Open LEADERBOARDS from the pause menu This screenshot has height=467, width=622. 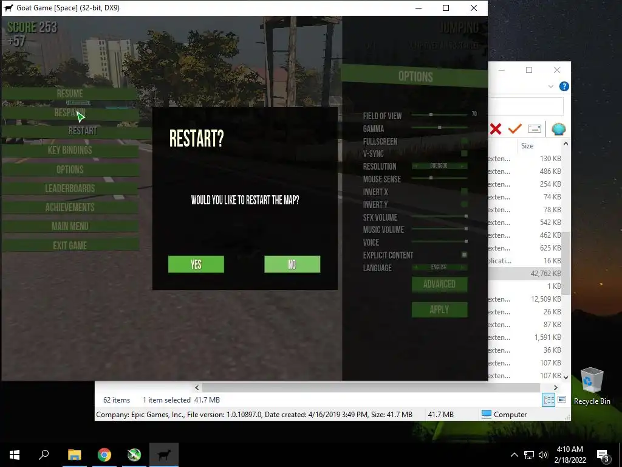(x=70, y=189)
